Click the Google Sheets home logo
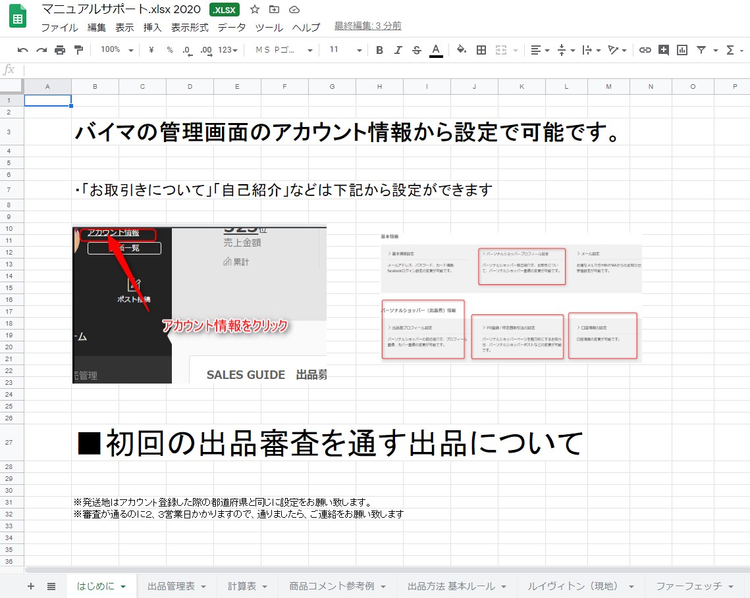This screenshot has width=750, height=598. pyautogui.click(x=18, y=16)
